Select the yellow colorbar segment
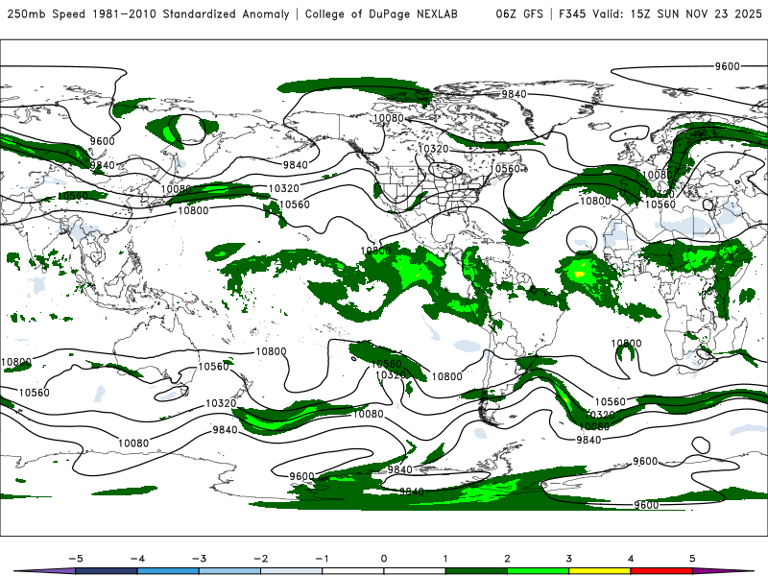 pos(600,571)
